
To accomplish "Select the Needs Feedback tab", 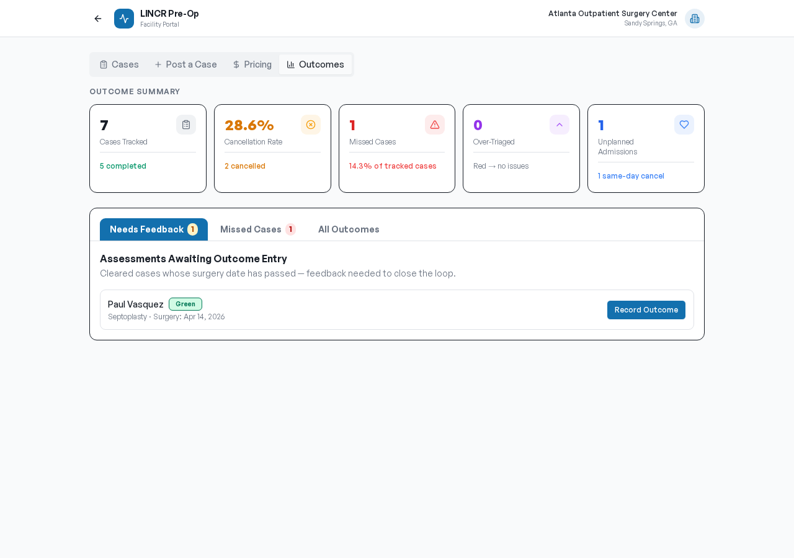I will pos(153,229).
